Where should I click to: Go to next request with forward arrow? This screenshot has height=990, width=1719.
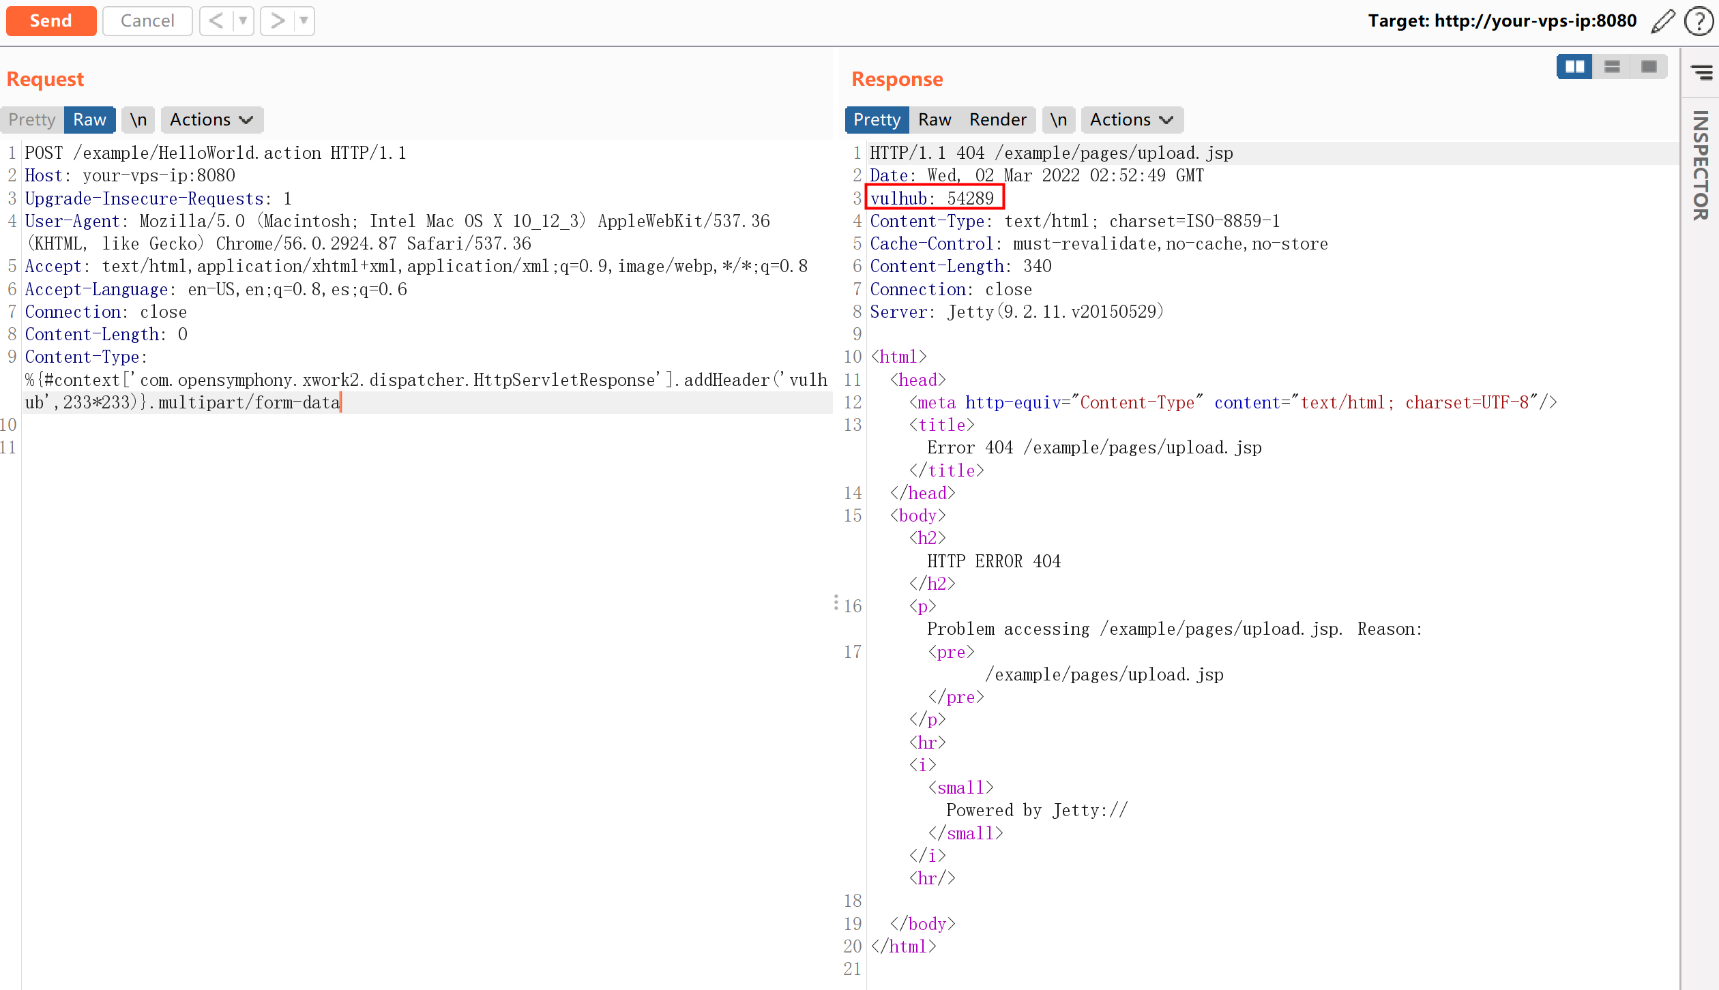click(x=277, y=21)
